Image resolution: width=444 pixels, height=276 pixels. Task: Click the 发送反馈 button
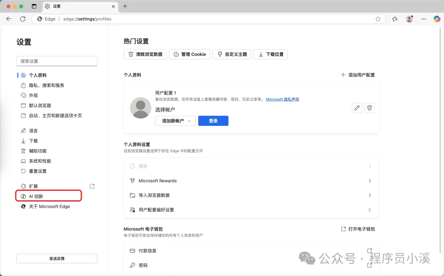point(57,258)
